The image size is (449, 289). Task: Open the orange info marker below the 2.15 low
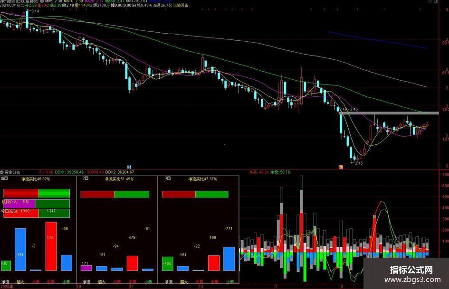341,167
